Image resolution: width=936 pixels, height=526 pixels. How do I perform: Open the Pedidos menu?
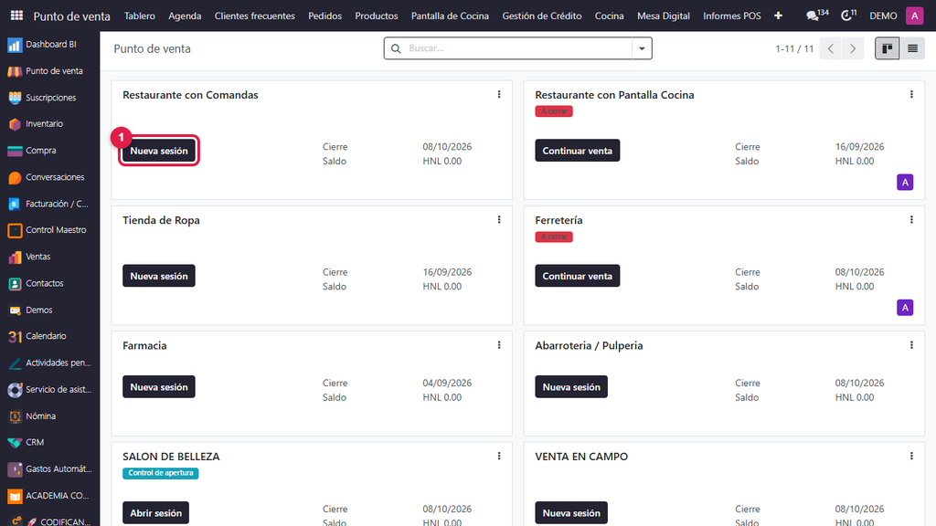coord(324,16)
